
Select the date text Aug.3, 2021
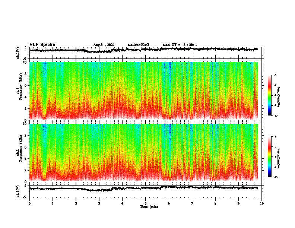[x=104, y=45]
